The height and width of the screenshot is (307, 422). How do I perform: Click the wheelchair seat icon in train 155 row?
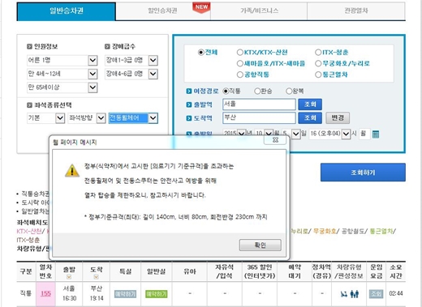click(344, 294)
